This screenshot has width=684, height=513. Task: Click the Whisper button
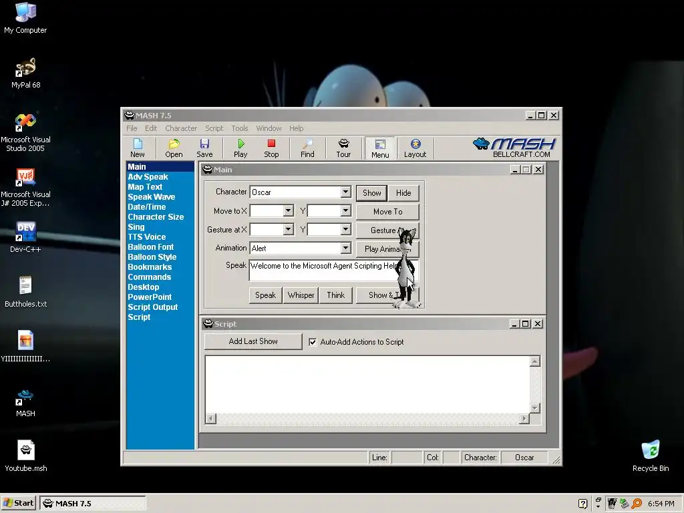[301, 295]
